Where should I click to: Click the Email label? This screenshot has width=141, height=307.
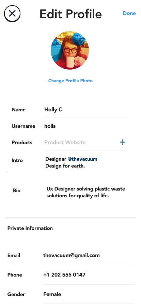[x=14, y=256]
